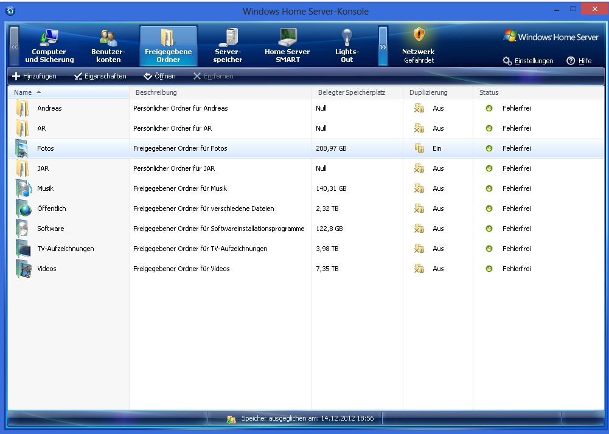Sort by the Name column header

pyautogui.click(x=68, y=92)
